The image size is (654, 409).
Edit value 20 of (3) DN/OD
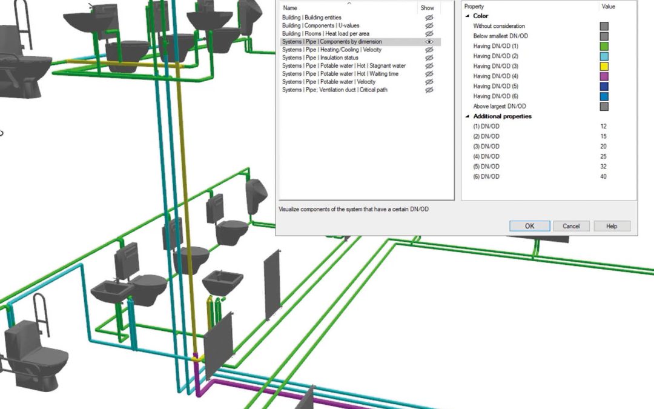(x=604, y=146)
